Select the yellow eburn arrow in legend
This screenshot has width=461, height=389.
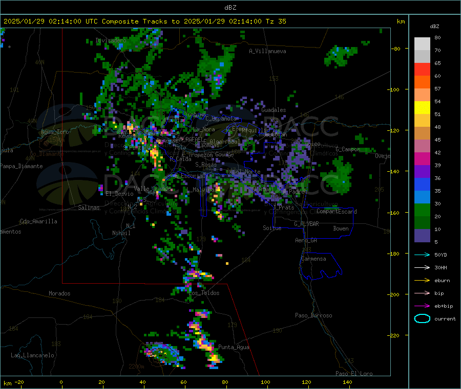point(422,280)
